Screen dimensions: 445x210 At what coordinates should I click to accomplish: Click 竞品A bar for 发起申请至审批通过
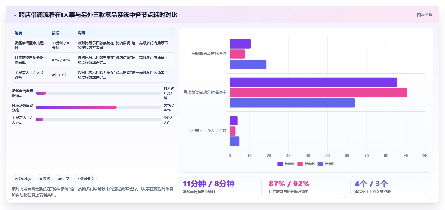point(240,44)
